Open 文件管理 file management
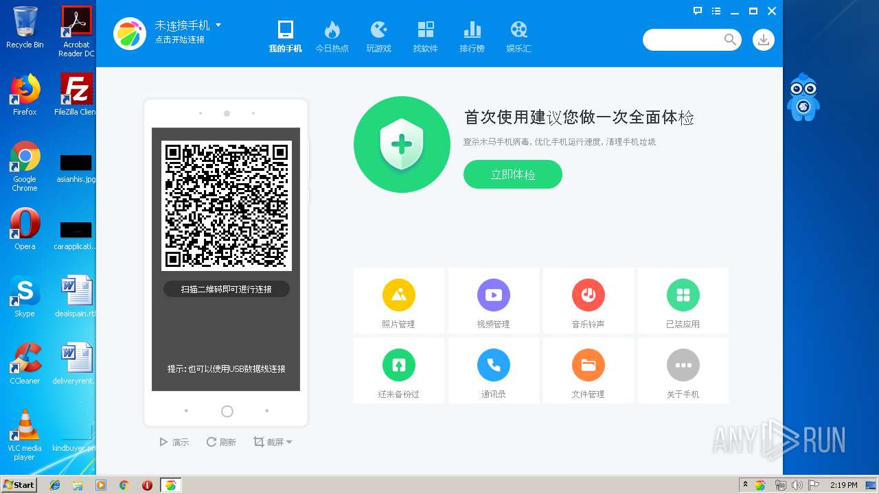Image resolution: width=879 pixels, height=494 pixels. 589,371
